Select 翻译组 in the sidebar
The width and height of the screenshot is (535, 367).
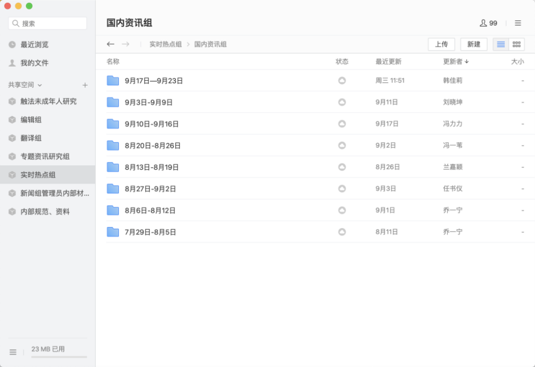[31, 138]
